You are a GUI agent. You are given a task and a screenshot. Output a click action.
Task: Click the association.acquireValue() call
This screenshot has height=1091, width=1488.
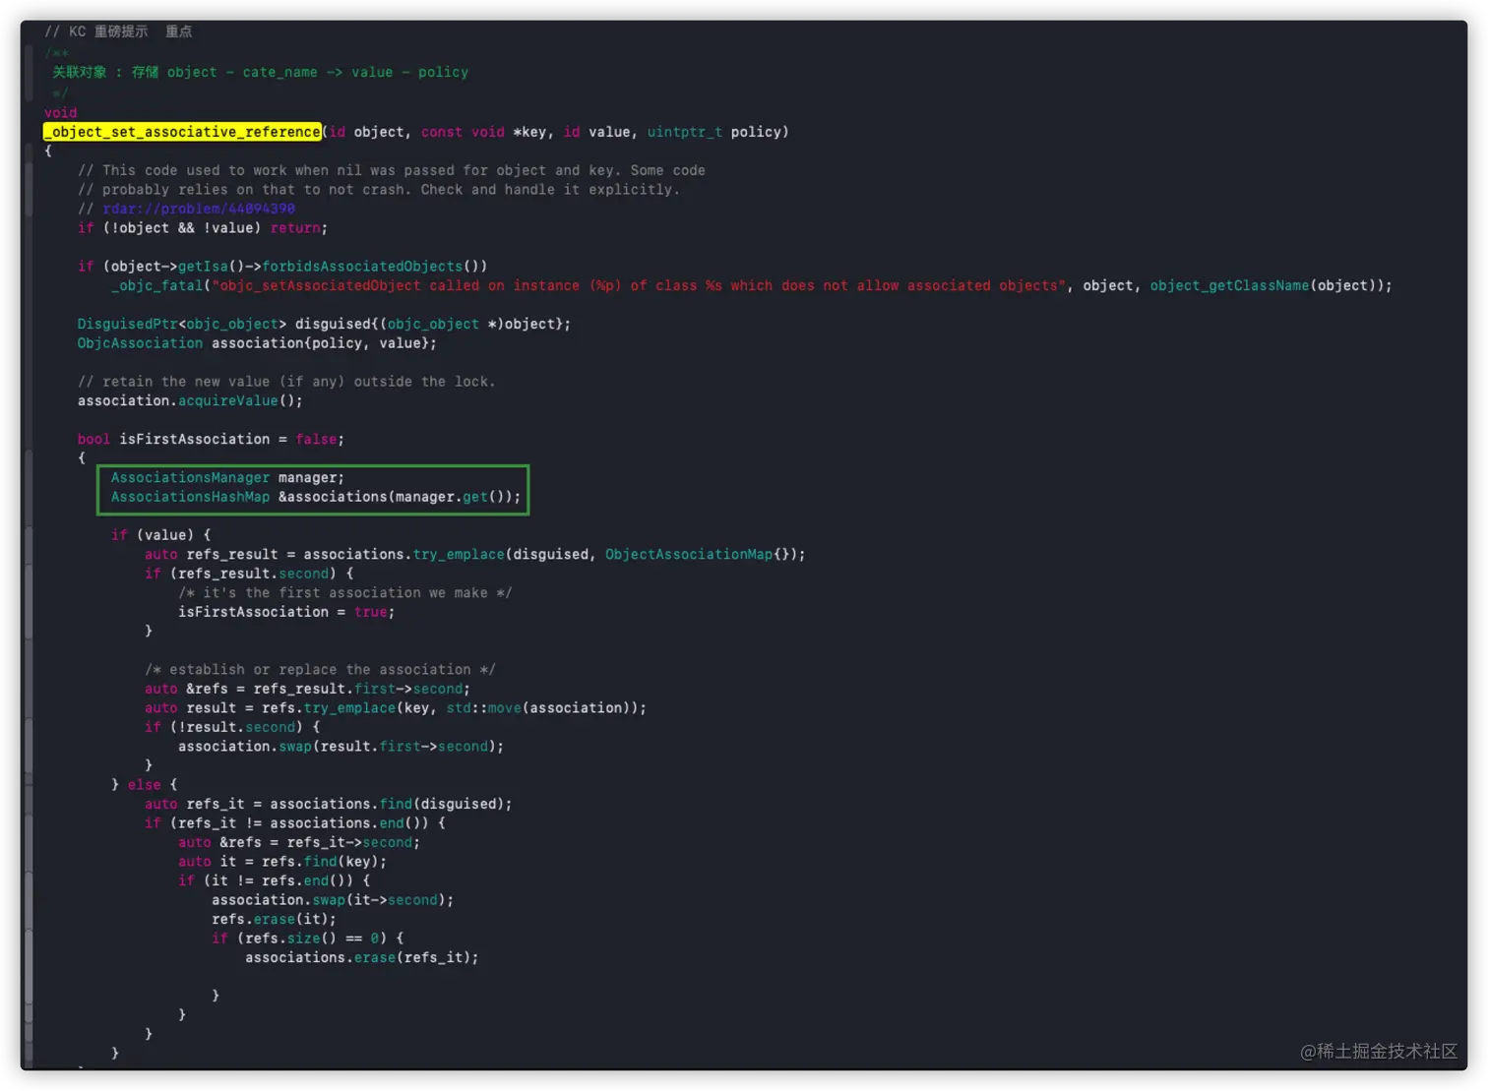(x=190, y=401)
